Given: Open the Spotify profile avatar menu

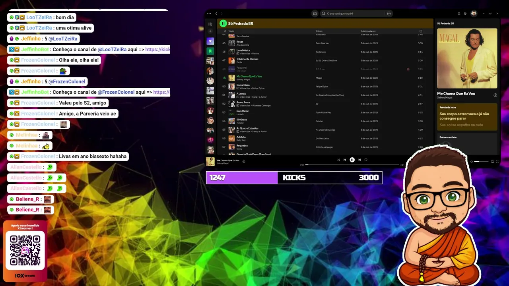Looking at the screenshot, I should coord(474,14).
